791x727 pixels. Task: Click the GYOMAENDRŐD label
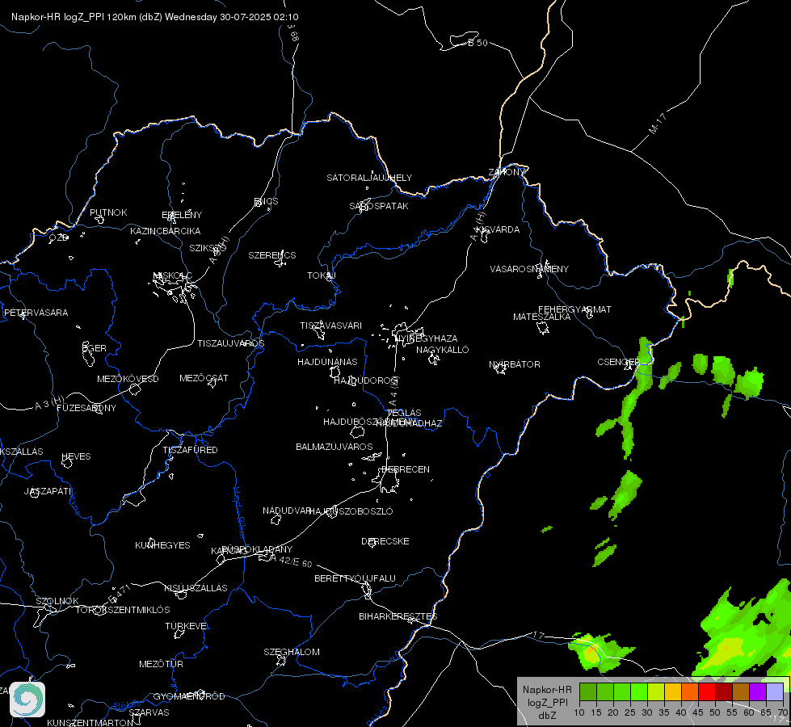click(189, 696)
